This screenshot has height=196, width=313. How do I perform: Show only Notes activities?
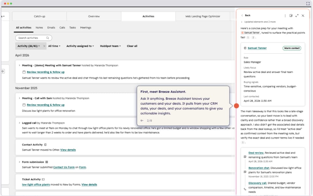coord(39,27)
